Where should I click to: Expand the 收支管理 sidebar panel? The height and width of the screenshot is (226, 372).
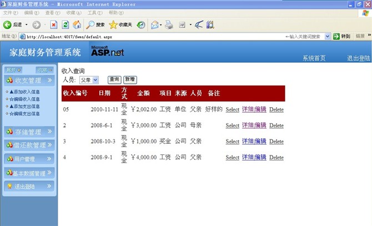point(49,80)
